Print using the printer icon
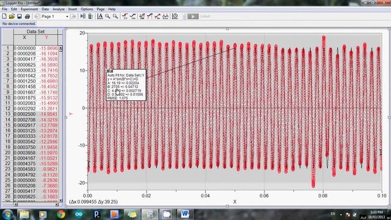 [27, 16]
